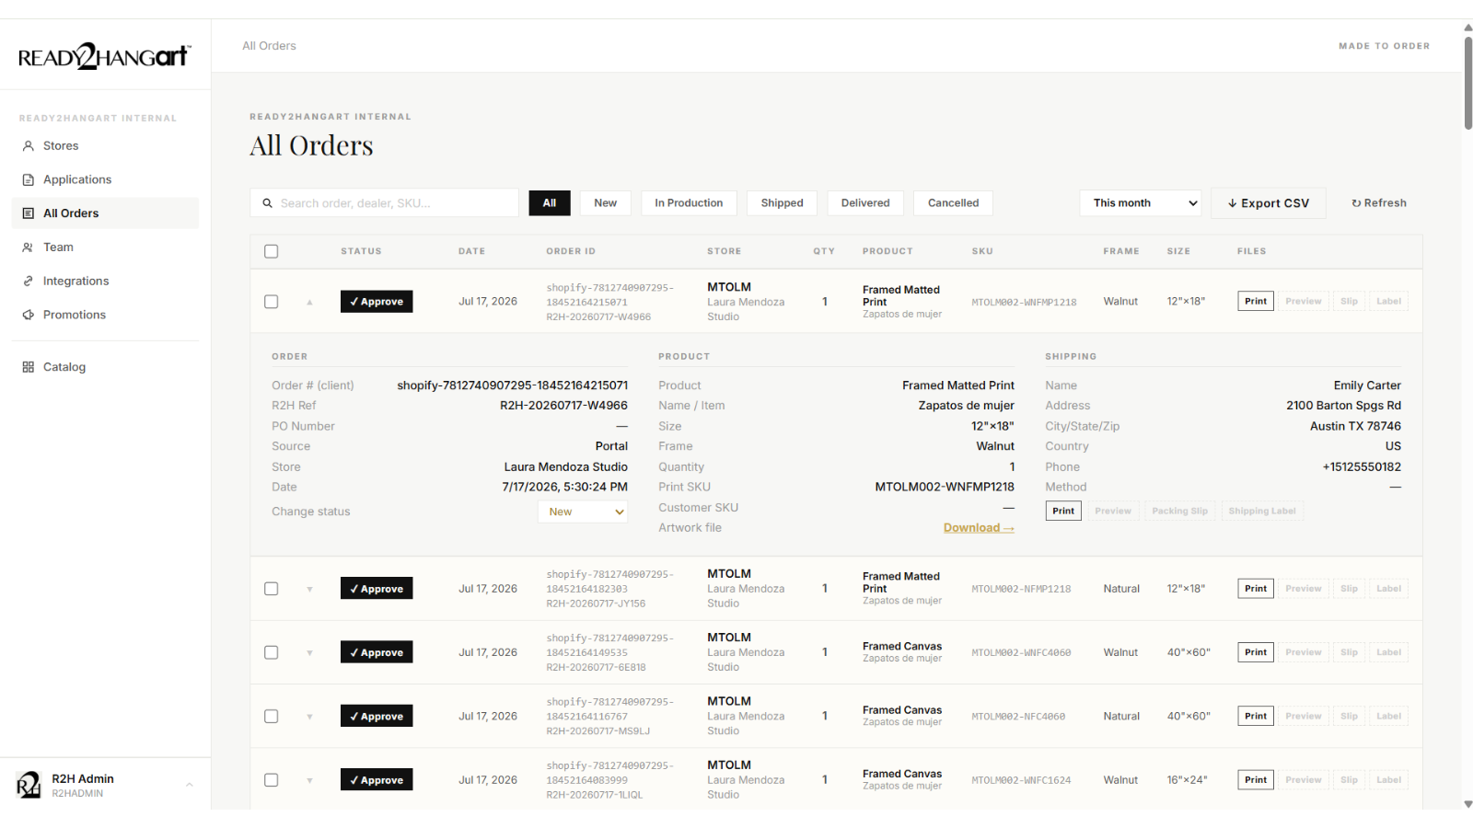
Task: Open Promotions tag icon in sidebar
Action: [29, 315]
